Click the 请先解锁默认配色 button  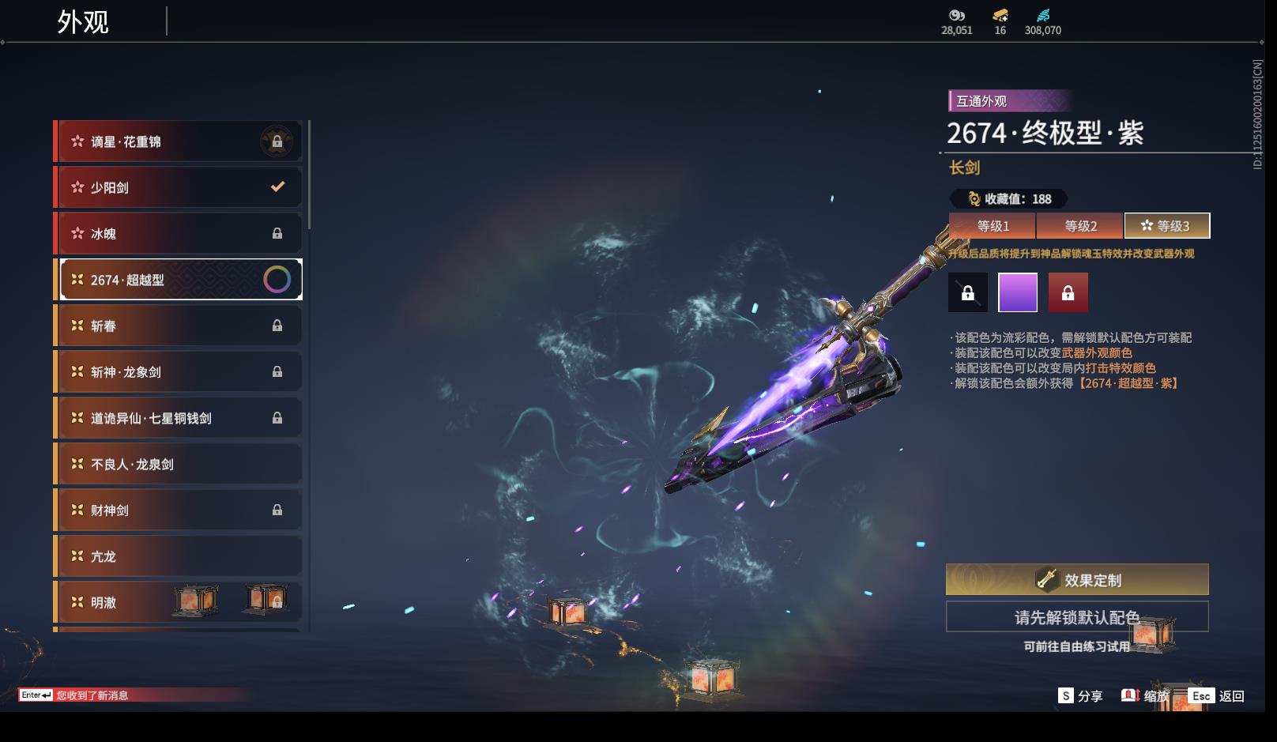[1077, 617]
